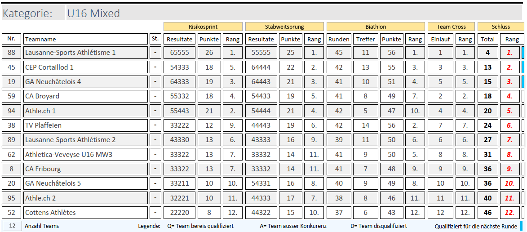Click the Anzahl Teams field showing 12

tap(12, 226)
